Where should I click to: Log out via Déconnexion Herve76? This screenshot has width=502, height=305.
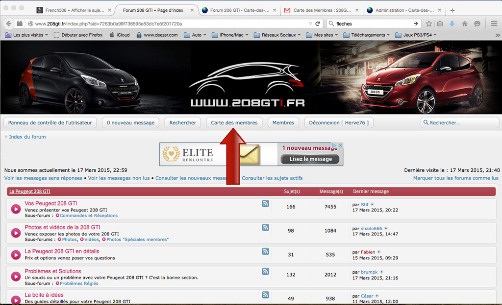pos(339,123)
